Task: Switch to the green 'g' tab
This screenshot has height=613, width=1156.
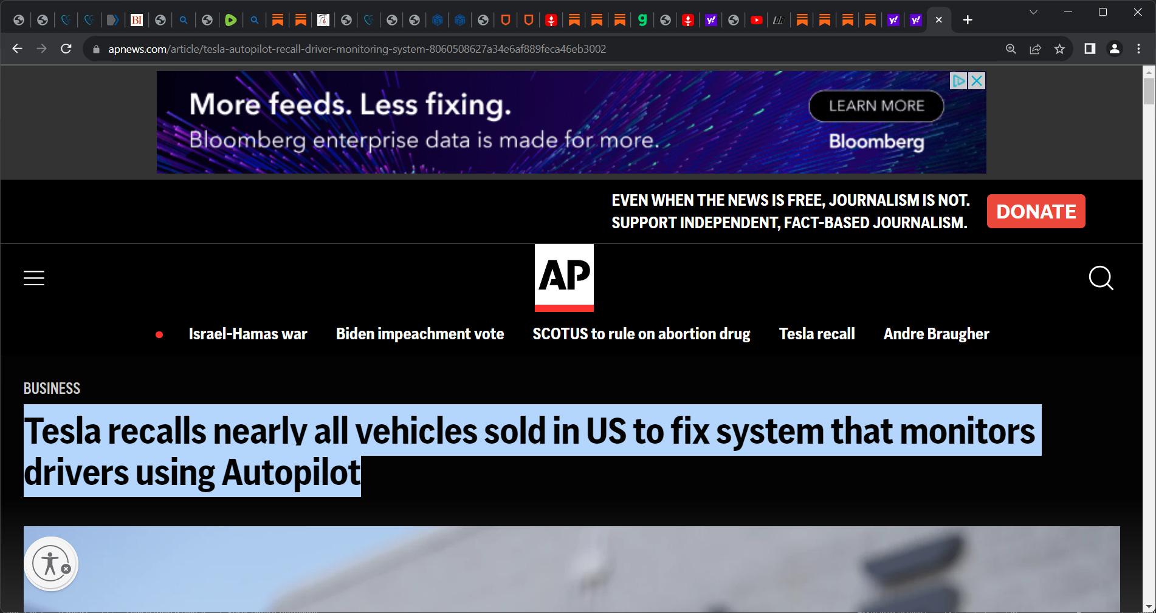Action: click(x=642, y=20)
